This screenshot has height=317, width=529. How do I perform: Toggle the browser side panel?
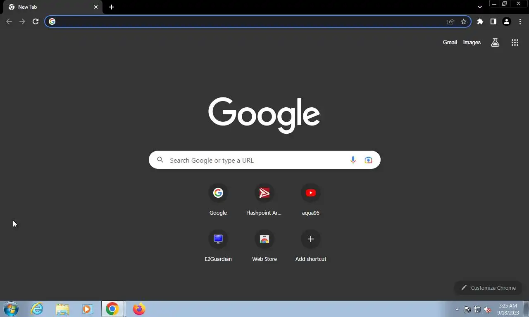pyautogui.click(x=493, y=21)
